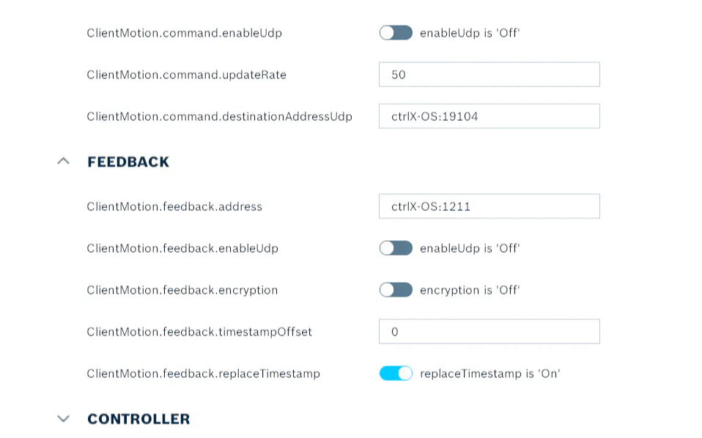Click the ClientMotion.command.destinationAddressUdp label

(x=219, y=116)
